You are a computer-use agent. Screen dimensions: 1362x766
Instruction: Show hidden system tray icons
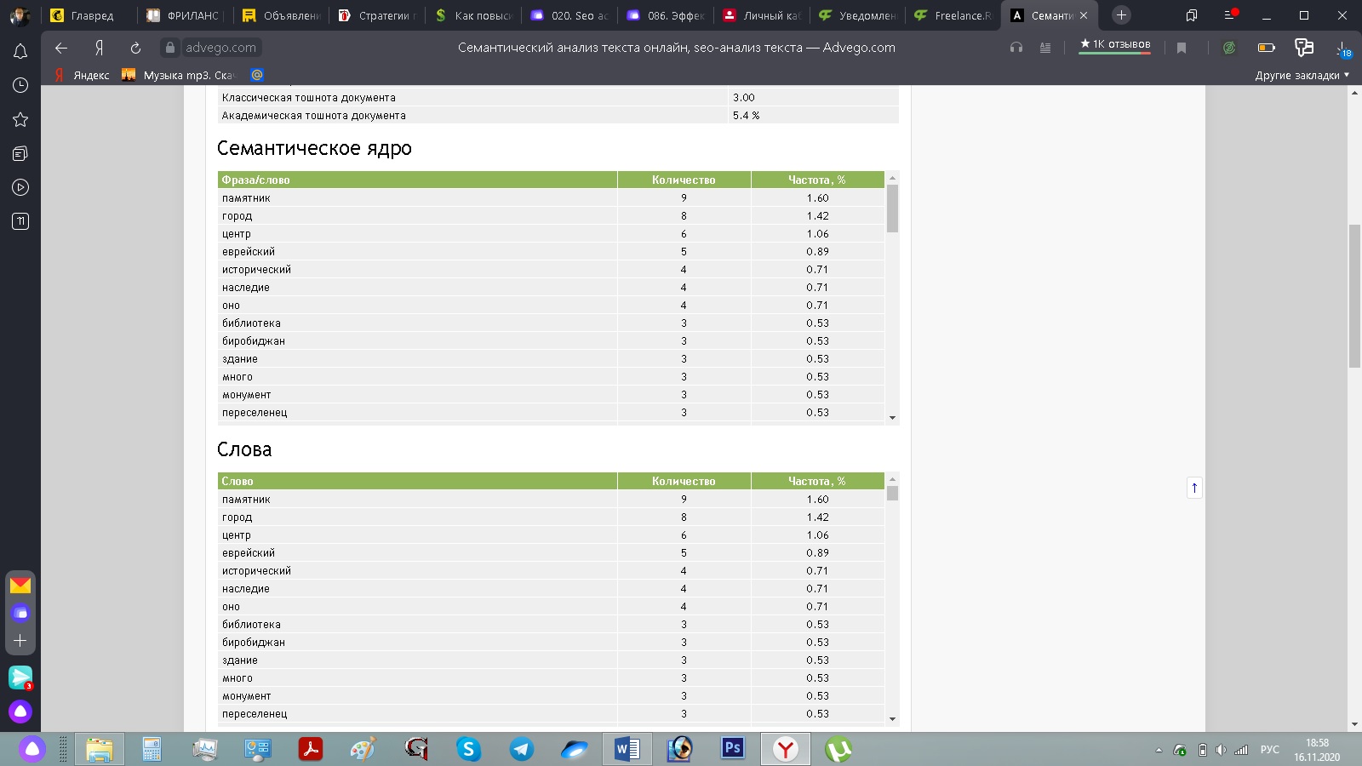pos(1159,750)
